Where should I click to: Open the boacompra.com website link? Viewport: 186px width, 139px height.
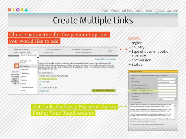[x=44, y=91]
